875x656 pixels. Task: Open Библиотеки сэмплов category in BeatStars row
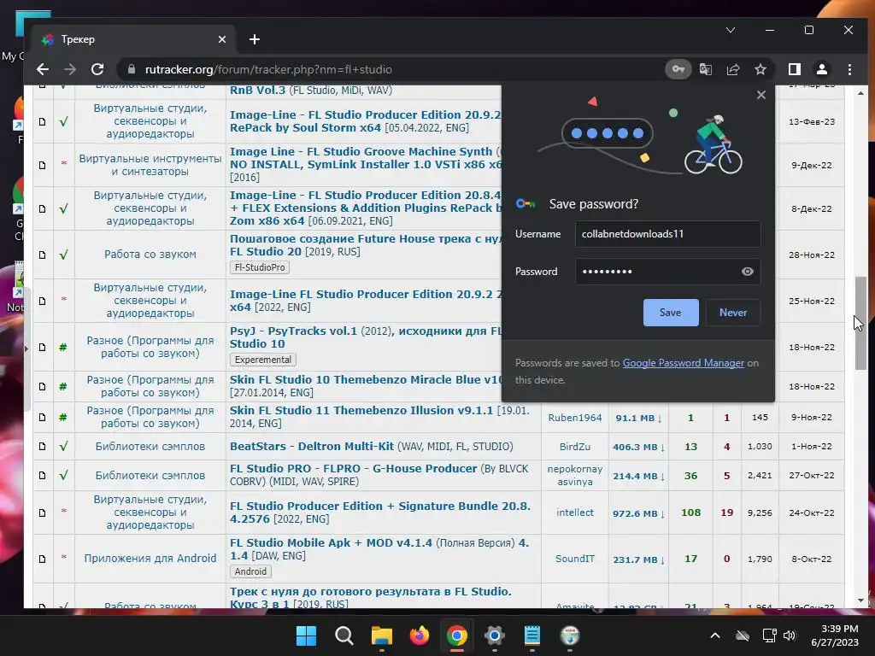150,446
